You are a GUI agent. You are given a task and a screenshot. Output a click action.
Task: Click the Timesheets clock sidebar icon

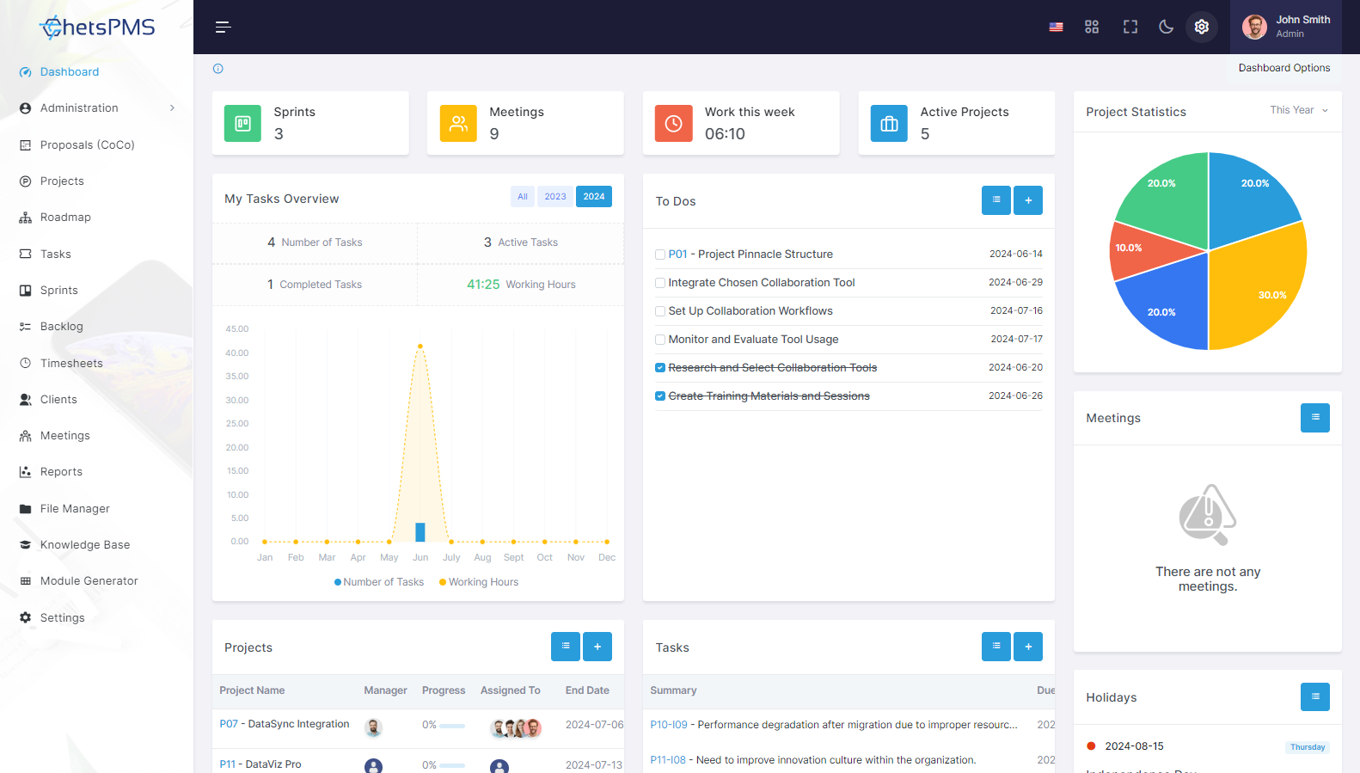pos(25,363)
